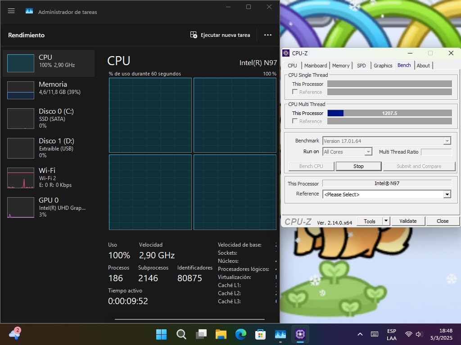The width and height of the screenshot is (461, 345).
Task: Click the Ejecutar nueva tarea button
Action: (220, 35)
